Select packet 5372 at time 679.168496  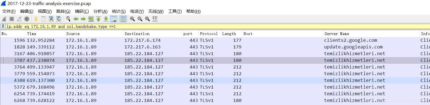point(215,87)
